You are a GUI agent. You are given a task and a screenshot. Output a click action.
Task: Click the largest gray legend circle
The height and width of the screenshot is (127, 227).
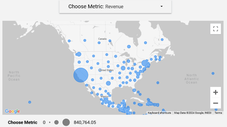[66, 122]
